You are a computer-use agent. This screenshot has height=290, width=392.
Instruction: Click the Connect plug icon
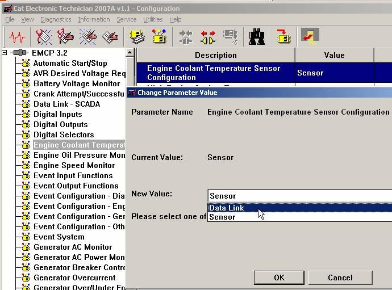click(x=186, y=37)
